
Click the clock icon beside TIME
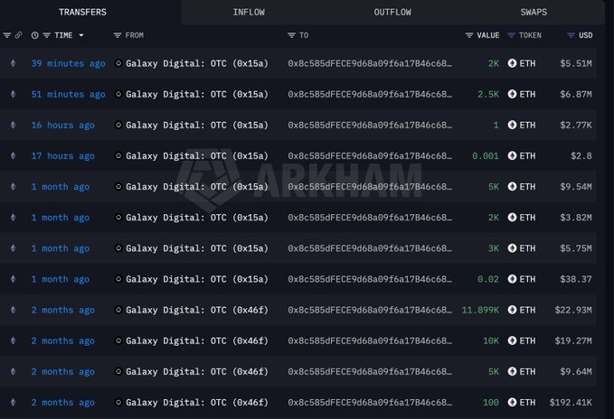coord(35,35)
